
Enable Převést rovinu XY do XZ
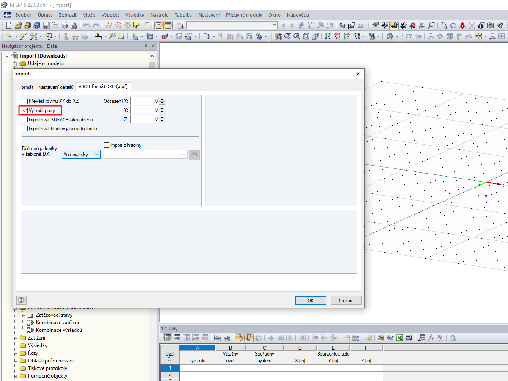coord(24,101)
